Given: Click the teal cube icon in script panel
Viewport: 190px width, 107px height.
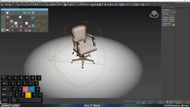Looking at the screenshot, I should pos(29,13).
